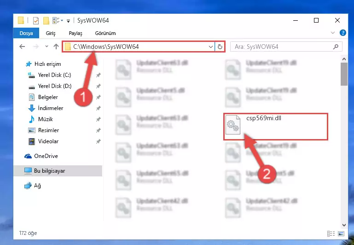Click the folder icon at title bar left
Image resolution: width=354 pixels, height=245 pixels.
coord(21,21)
